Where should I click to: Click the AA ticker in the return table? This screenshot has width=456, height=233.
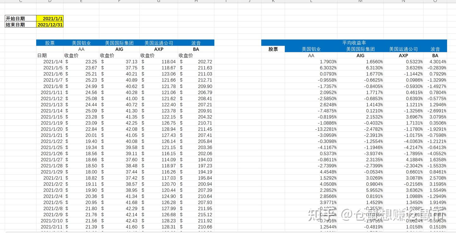click(311, 55)
